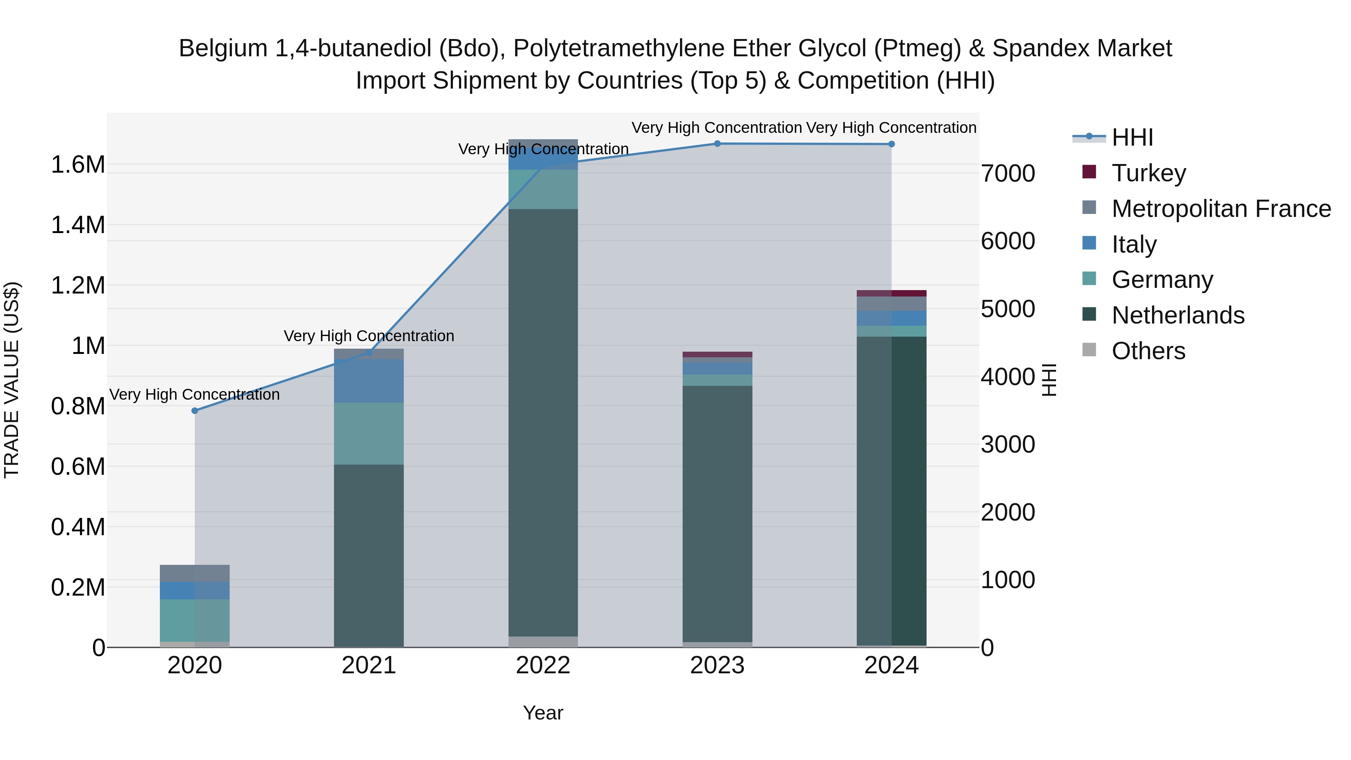Select the 2024 HHI data point

click(892, 144)
